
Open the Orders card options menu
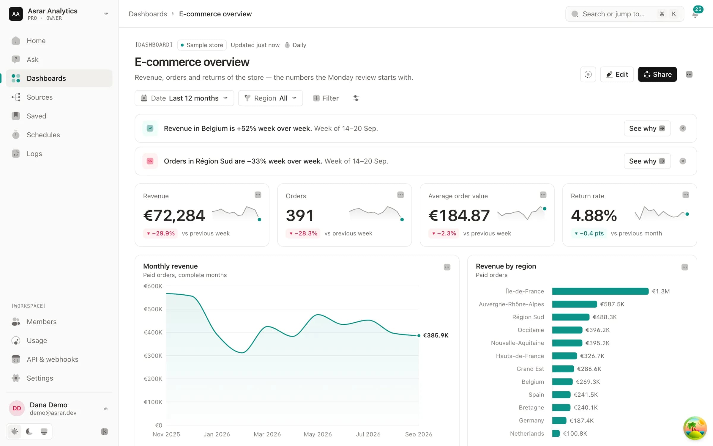400,195
